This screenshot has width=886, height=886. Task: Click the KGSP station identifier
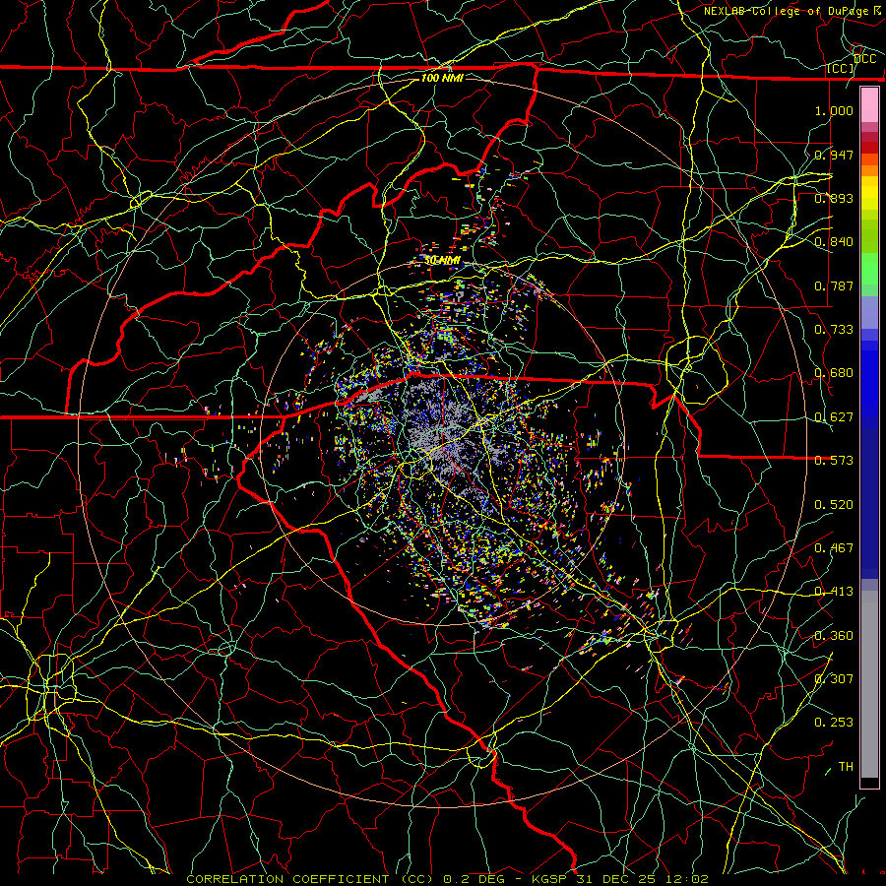point(551,879)
